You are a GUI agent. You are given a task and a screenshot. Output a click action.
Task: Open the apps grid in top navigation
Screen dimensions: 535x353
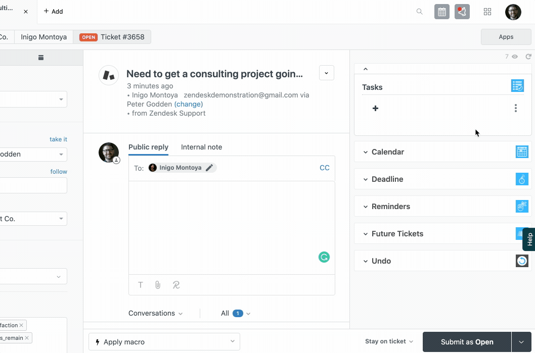487,11
